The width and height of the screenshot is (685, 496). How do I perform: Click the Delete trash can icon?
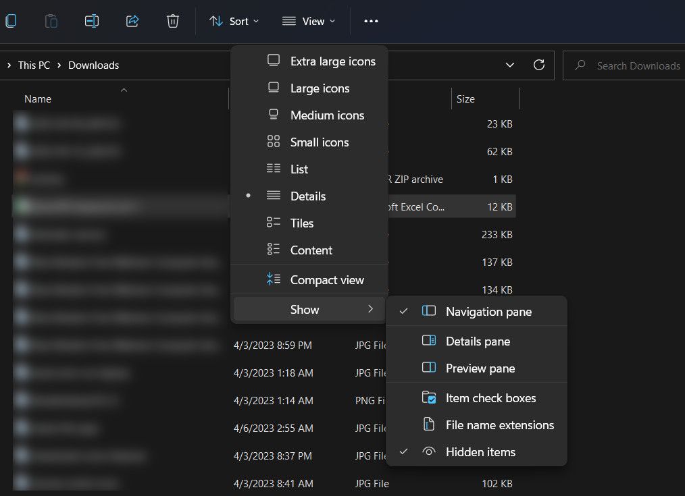(x=173, y=21)
